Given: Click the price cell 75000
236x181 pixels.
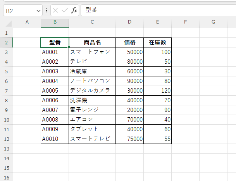Looking at the screenshot, I should pos(129,139).
